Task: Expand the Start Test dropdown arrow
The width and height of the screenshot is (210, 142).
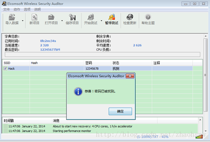Action: [x=101, y=20]
